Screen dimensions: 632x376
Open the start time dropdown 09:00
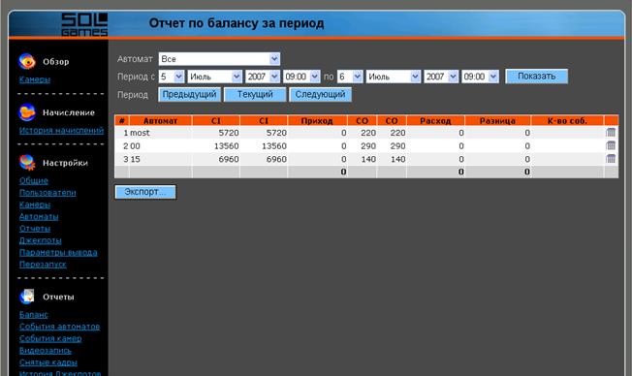click(301, 77)
